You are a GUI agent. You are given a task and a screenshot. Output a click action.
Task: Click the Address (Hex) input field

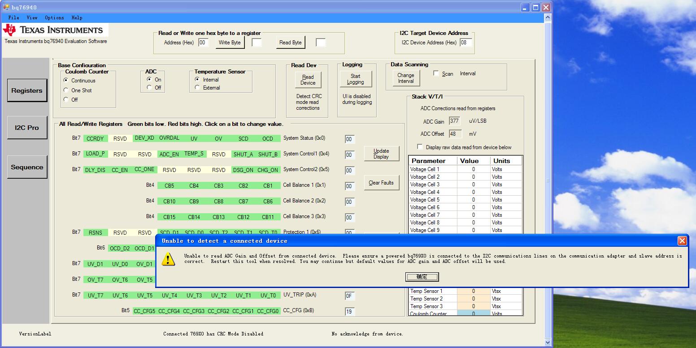tap(204, 43)
